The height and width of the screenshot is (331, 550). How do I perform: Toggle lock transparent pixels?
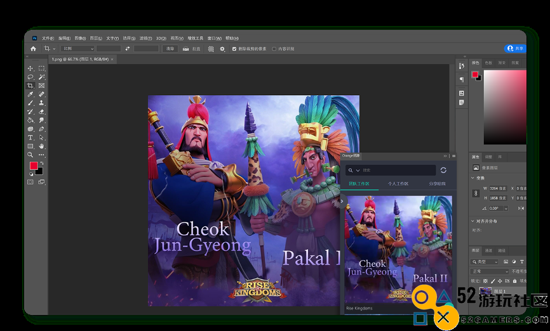coord(485,281)
